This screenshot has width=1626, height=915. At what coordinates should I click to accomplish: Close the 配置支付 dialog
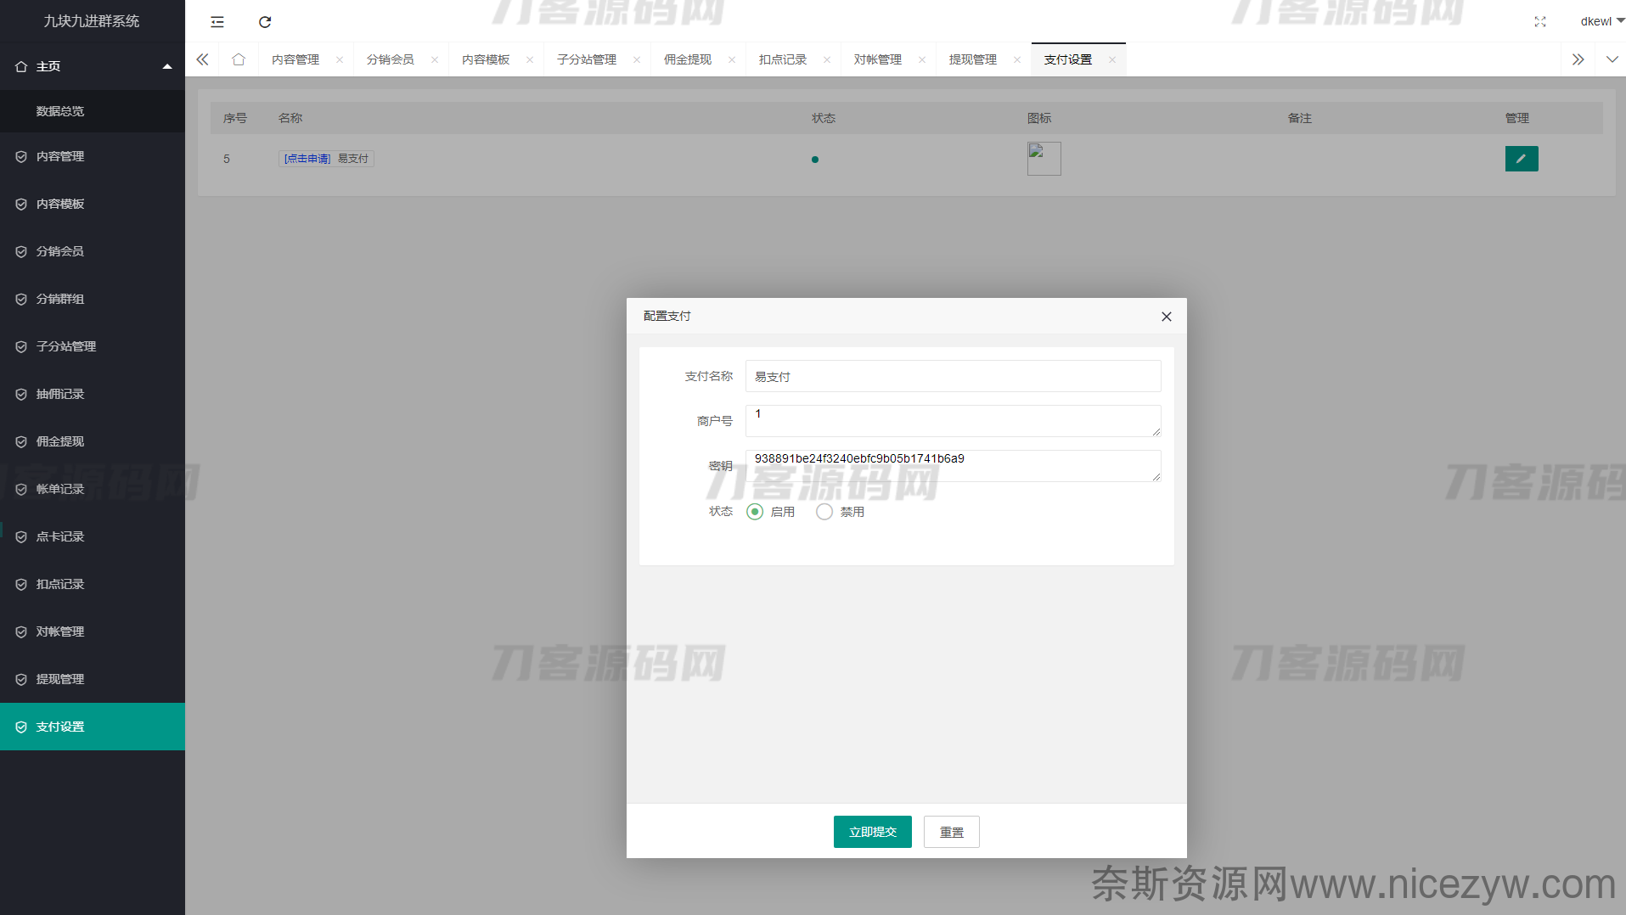click(1167, 317)
